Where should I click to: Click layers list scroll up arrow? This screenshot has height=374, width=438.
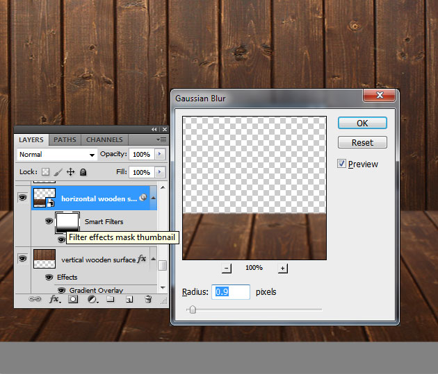163,187
